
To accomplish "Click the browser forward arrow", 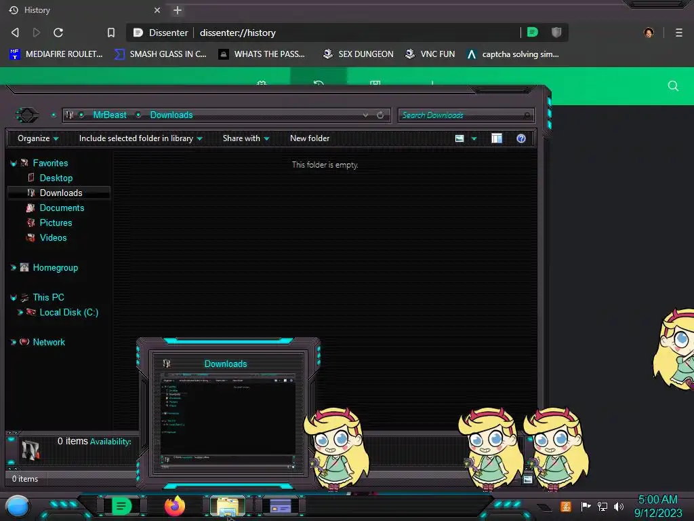I will pyautogui.click(x=37, y=33).
